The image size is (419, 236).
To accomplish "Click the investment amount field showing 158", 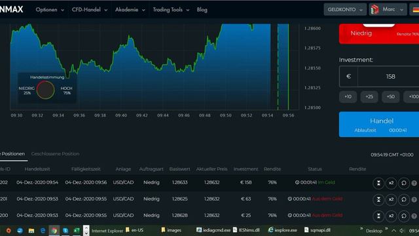I will (x=388, y=77).
